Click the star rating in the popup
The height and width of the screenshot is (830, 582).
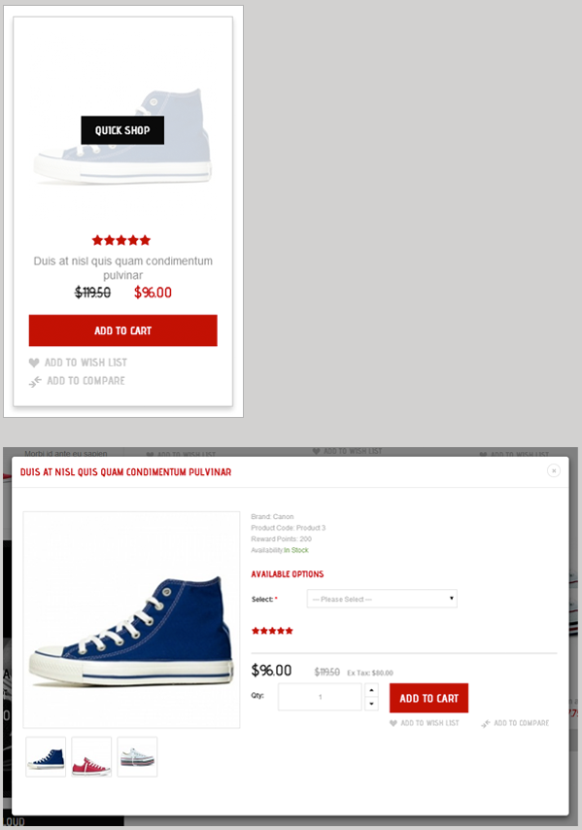point(272,631)
